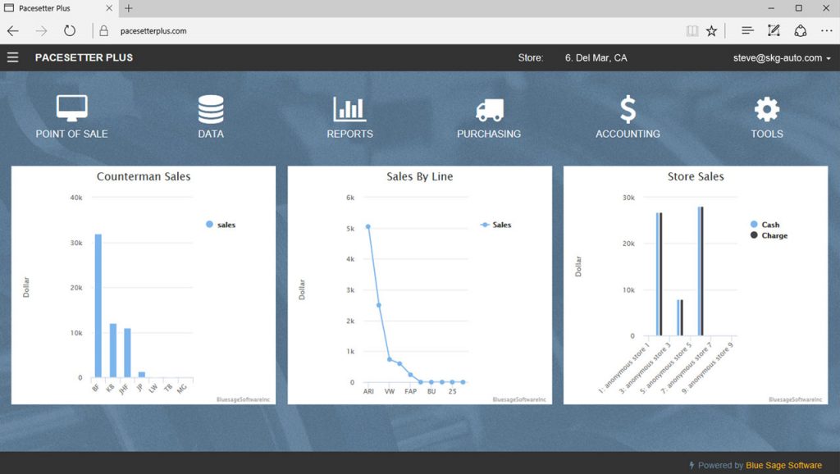Open the hamburger navigation menu
The height and width of the screenshot is (474, 840).
click(x=12, y=57)
